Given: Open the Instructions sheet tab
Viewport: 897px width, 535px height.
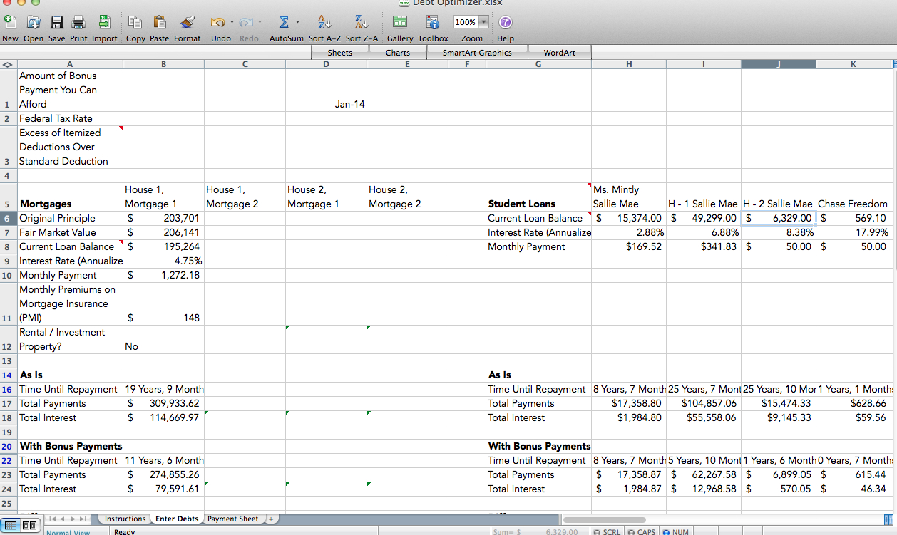Looking at the screenshot, I should [x=125, y=519].
